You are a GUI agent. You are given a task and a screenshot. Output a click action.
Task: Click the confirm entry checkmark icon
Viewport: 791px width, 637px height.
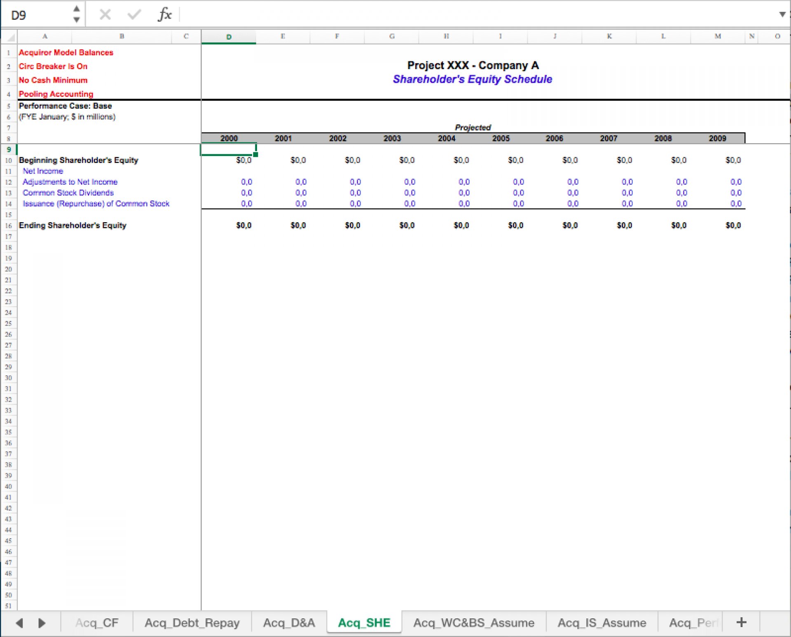pyautogui.click(x=134, y=15)
